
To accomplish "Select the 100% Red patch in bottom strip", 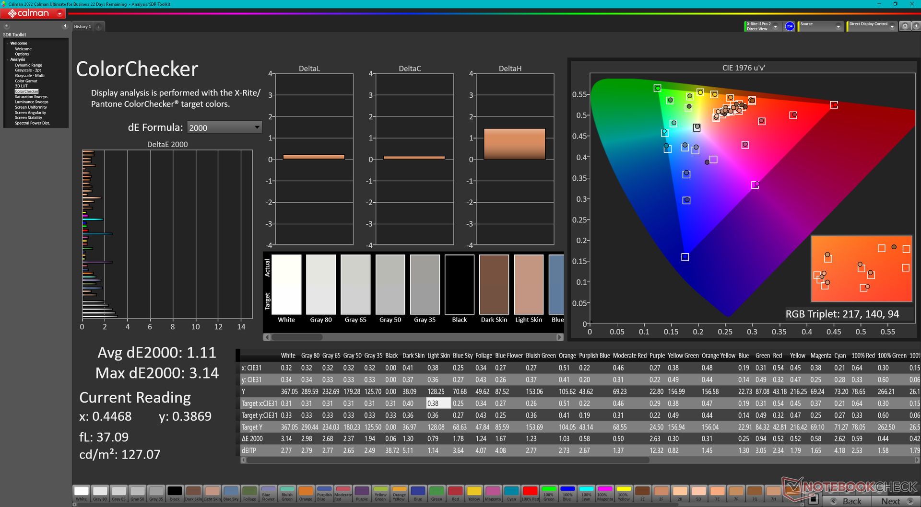I will [530, 494].
